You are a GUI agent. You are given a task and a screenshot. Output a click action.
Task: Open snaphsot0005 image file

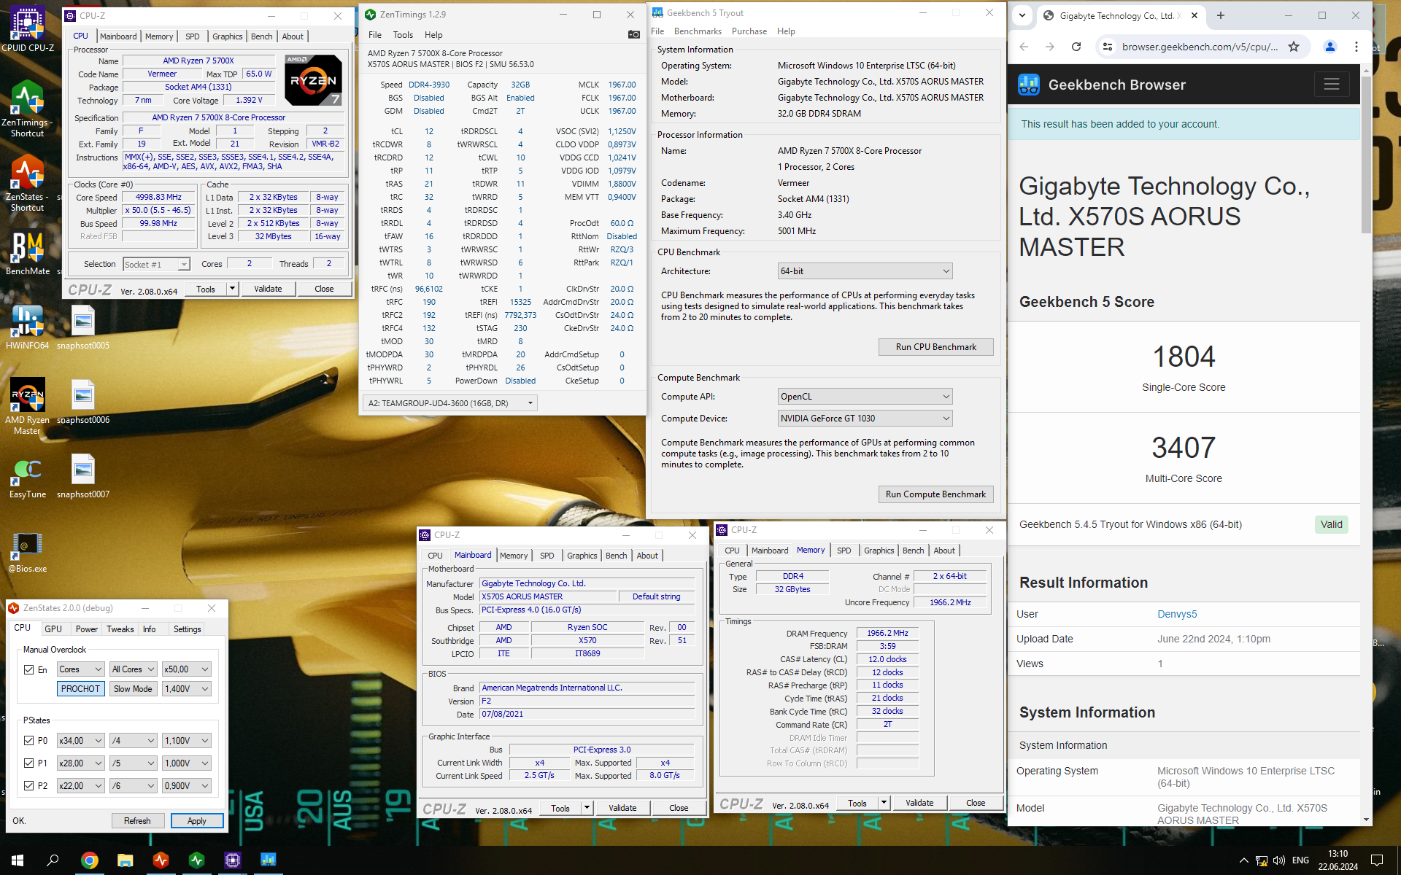point(83,328)
